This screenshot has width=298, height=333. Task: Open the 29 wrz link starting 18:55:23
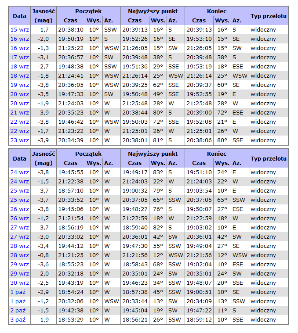point(20,265)
